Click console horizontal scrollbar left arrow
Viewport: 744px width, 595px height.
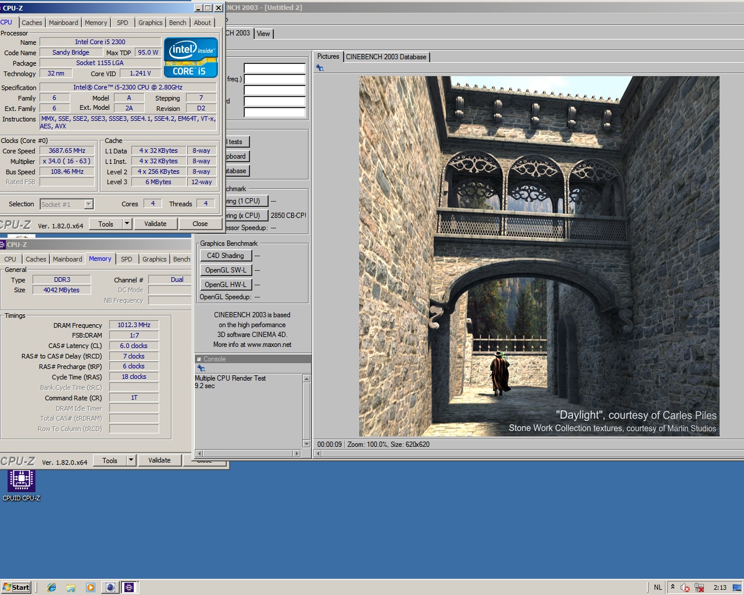pyautogui.click(x=199, y=453)
